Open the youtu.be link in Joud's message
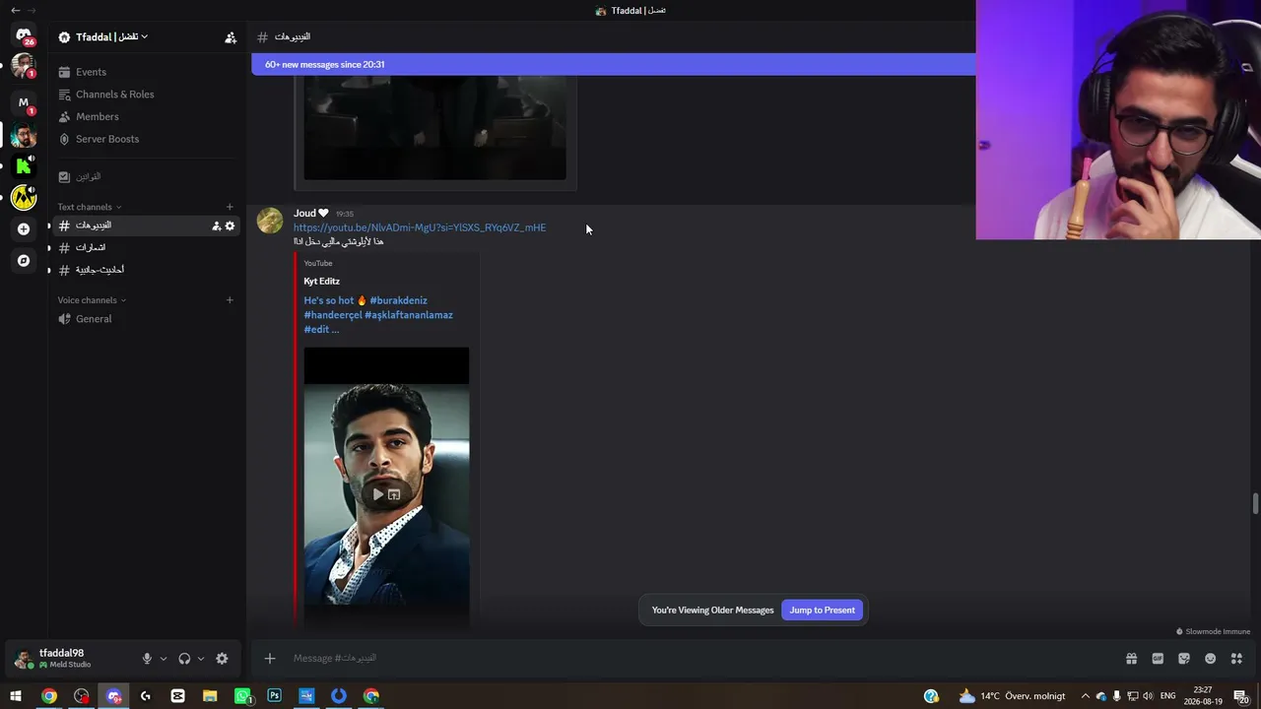The image size is (1261, 709). click(x=420, y=227)
